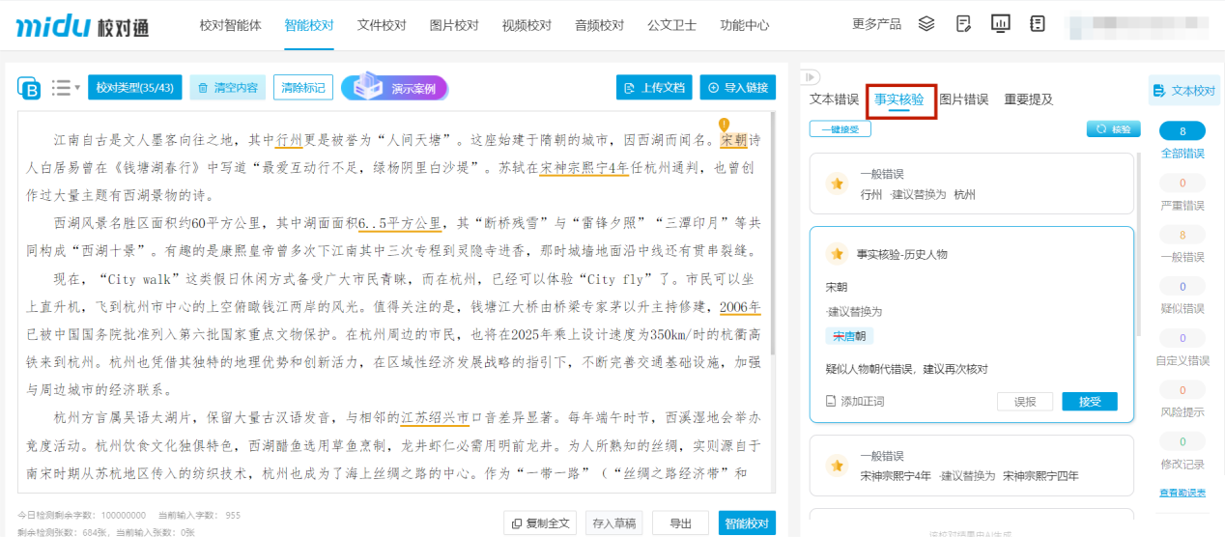Click the 导入链接 import link button
This screenshot has height=537, width=1225.
point(738,88)
